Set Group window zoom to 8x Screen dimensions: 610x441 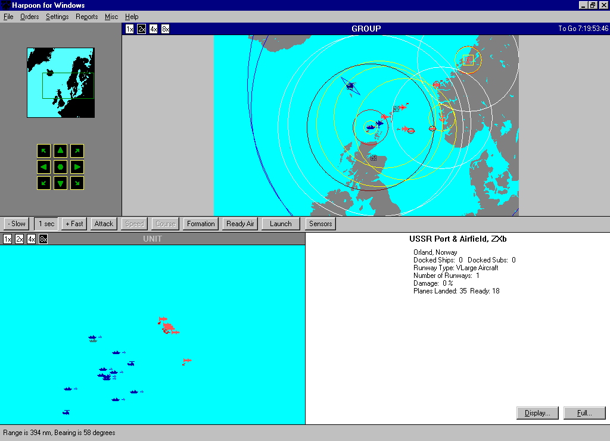click(166, 29)
